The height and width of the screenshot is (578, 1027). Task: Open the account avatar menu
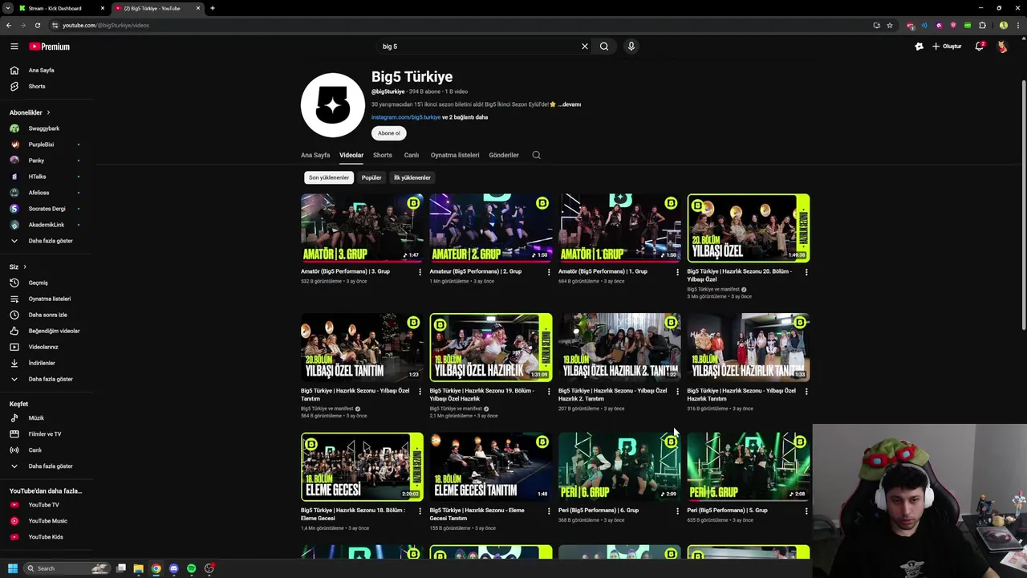pos(1002,47)
